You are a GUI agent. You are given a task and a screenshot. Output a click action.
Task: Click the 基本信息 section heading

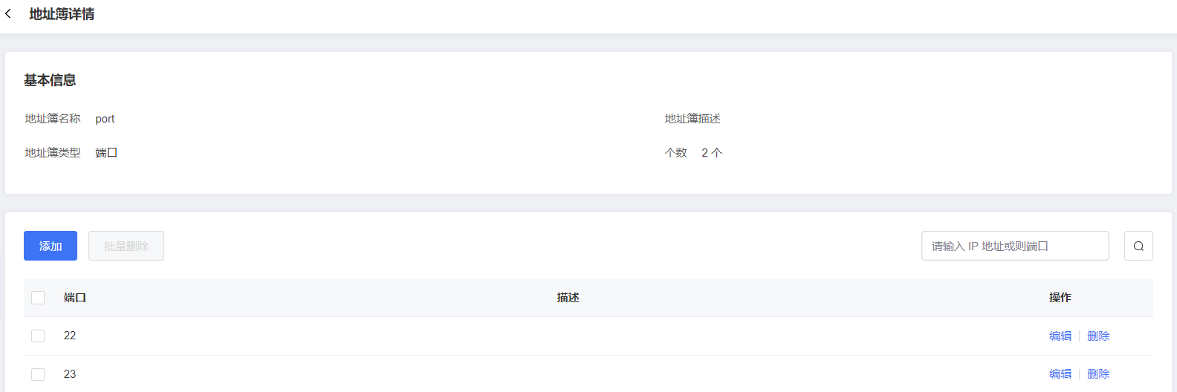click(x=50, y=80)
